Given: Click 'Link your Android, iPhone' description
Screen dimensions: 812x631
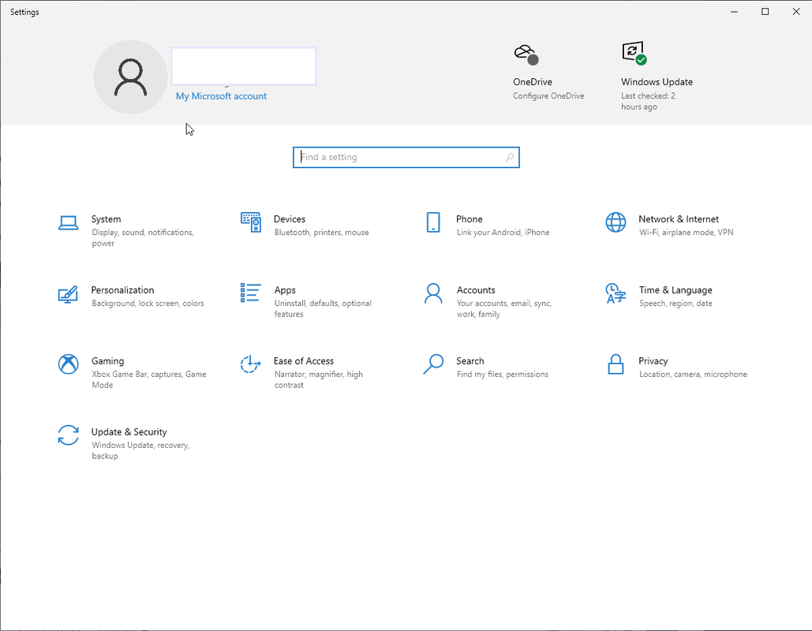Looking at the screenshot, I should click(503, 233).
